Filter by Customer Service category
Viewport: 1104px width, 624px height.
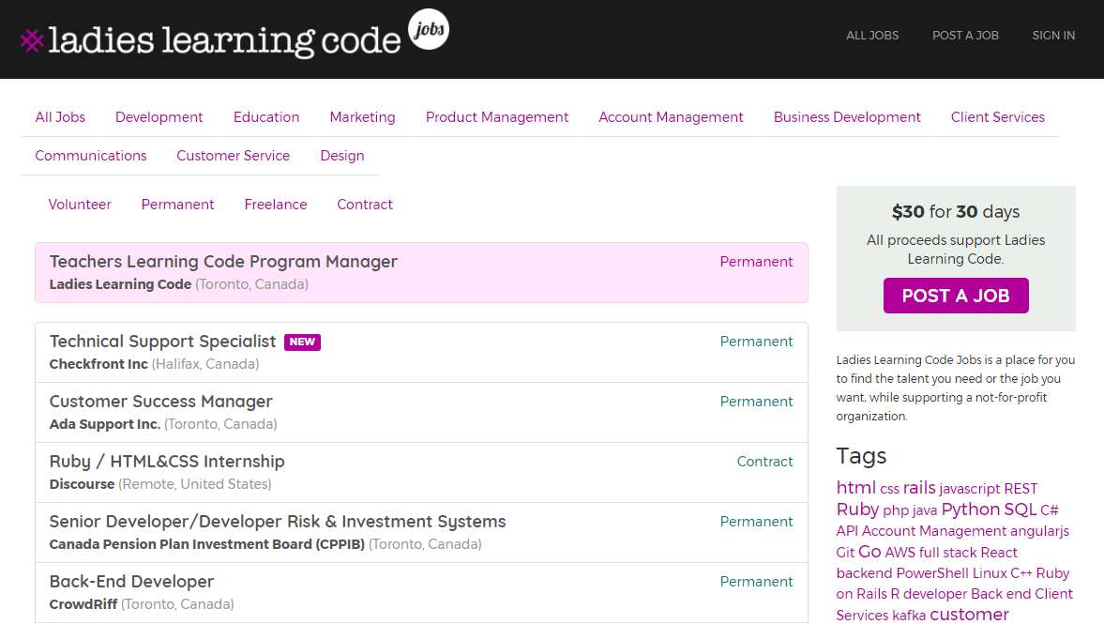point(233,156)
